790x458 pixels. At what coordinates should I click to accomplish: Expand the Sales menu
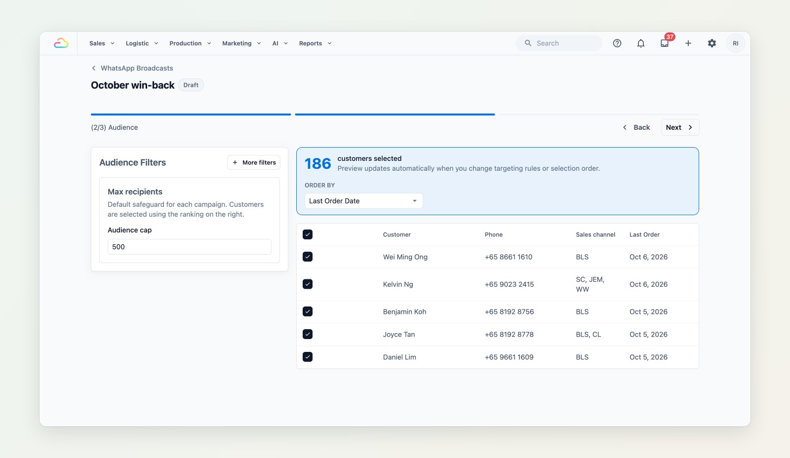102,43
